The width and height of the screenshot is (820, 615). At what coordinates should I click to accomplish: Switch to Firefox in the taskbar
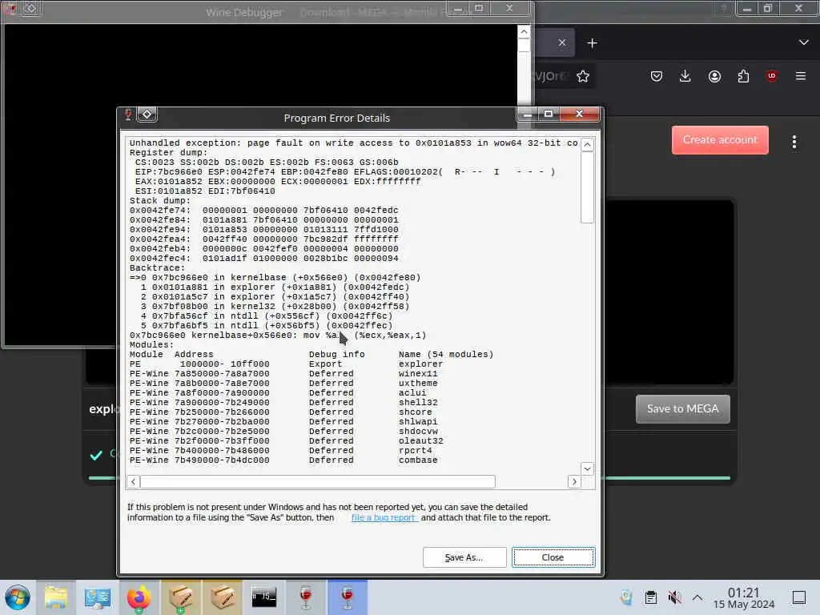139,597
